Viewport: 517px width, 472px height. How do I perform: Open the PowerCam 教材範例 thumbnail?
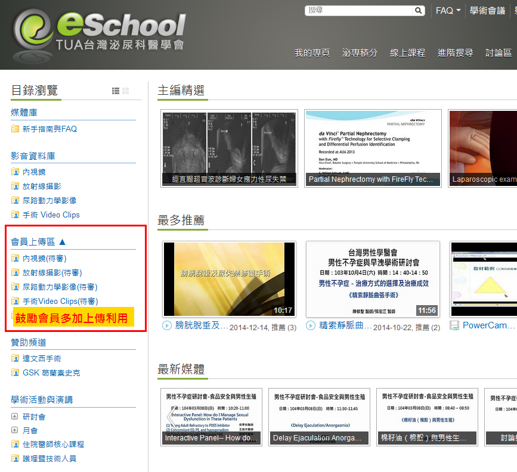pyautogui.click(x=484, y=279)
